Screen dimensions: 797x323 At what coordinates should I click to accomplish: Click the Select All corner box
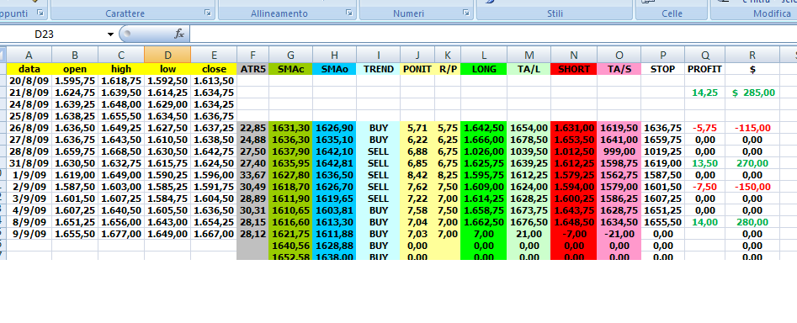point(3,55)
